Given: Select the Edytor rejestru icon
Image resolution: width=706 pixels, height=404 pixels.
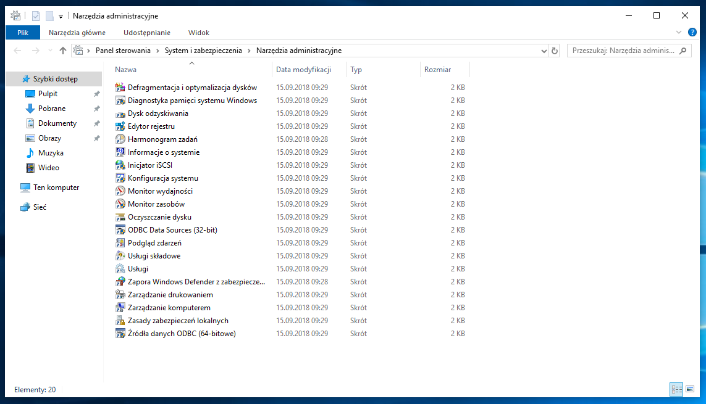Looking at the screenshot, I should pos(120,126).
